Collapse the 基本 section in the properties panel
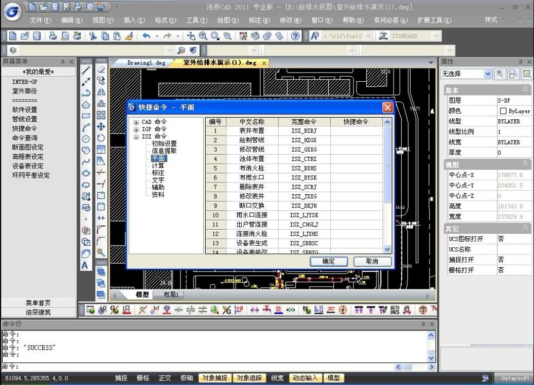Image resolution: width=534 pixels, height=385 pixels. (525, 89)
